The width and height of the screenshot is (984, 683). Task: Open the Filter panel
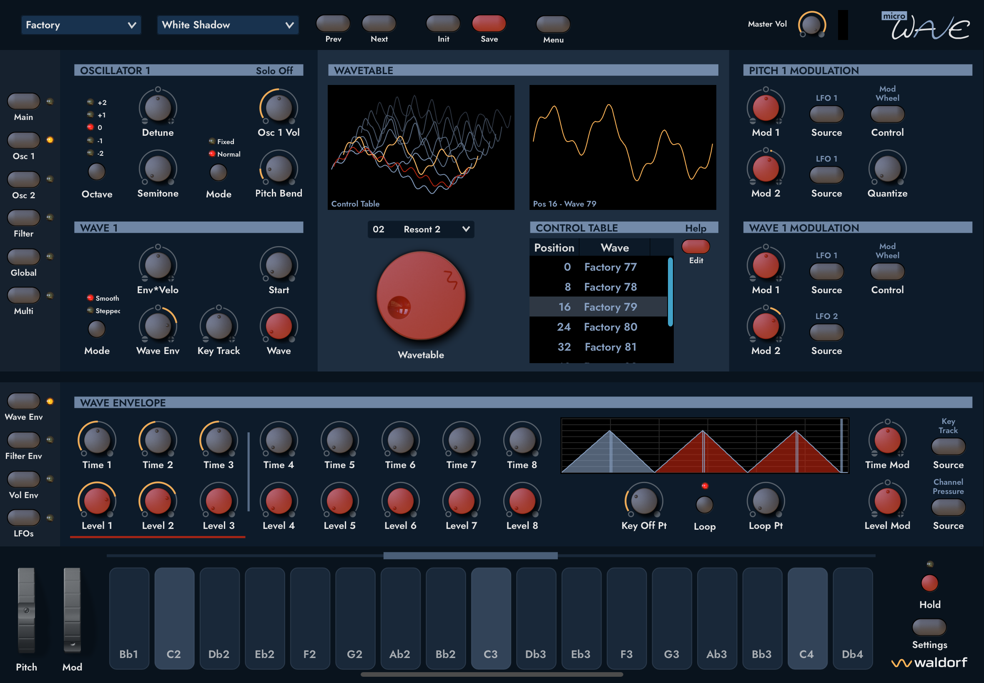24,217
